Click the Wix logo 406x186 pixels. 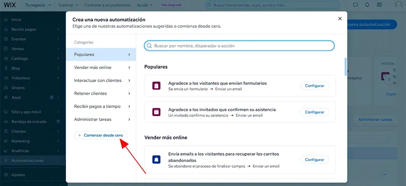10,5
